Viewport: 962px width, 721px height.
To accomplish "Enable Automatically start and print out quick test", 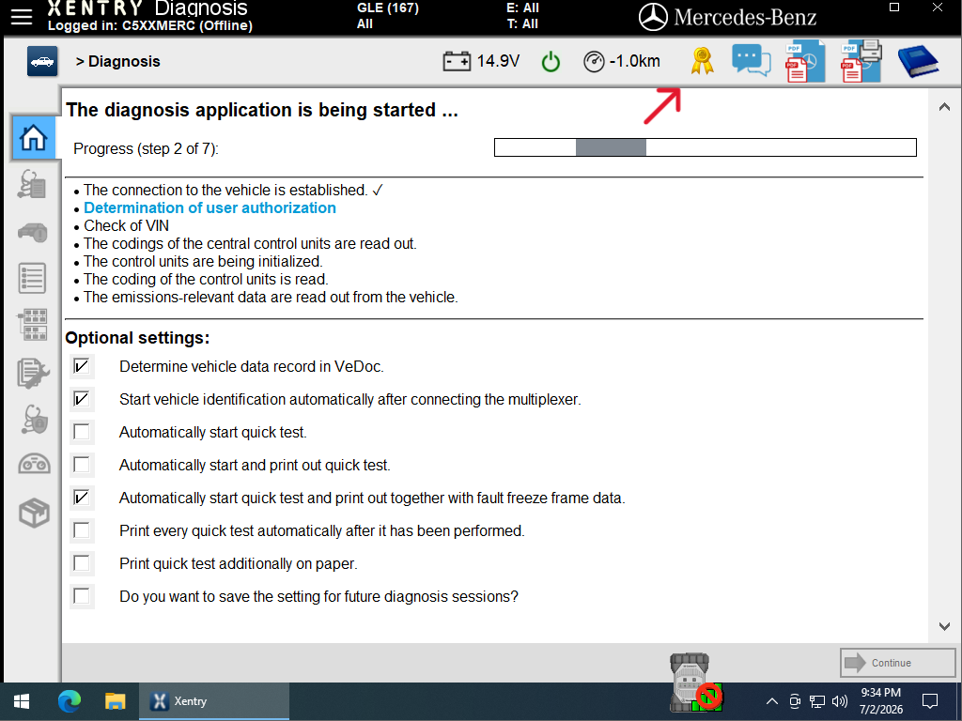I will pos(82,465).
